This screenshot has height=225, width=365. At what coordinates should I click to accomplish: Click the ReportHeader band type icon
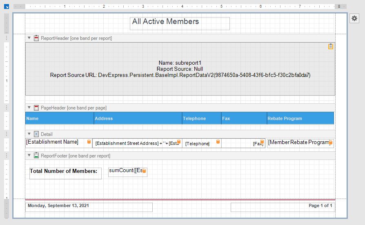point(36,38)
